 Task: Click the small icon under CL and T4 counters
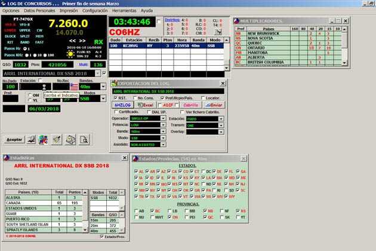coord(218,32)
